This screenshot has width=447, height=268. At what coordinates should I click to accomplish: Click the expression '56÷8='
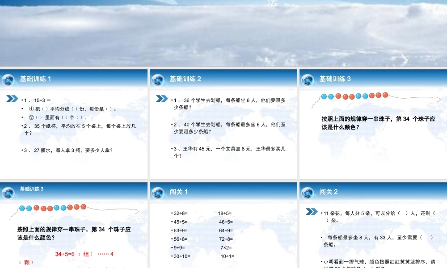point(180,239)
